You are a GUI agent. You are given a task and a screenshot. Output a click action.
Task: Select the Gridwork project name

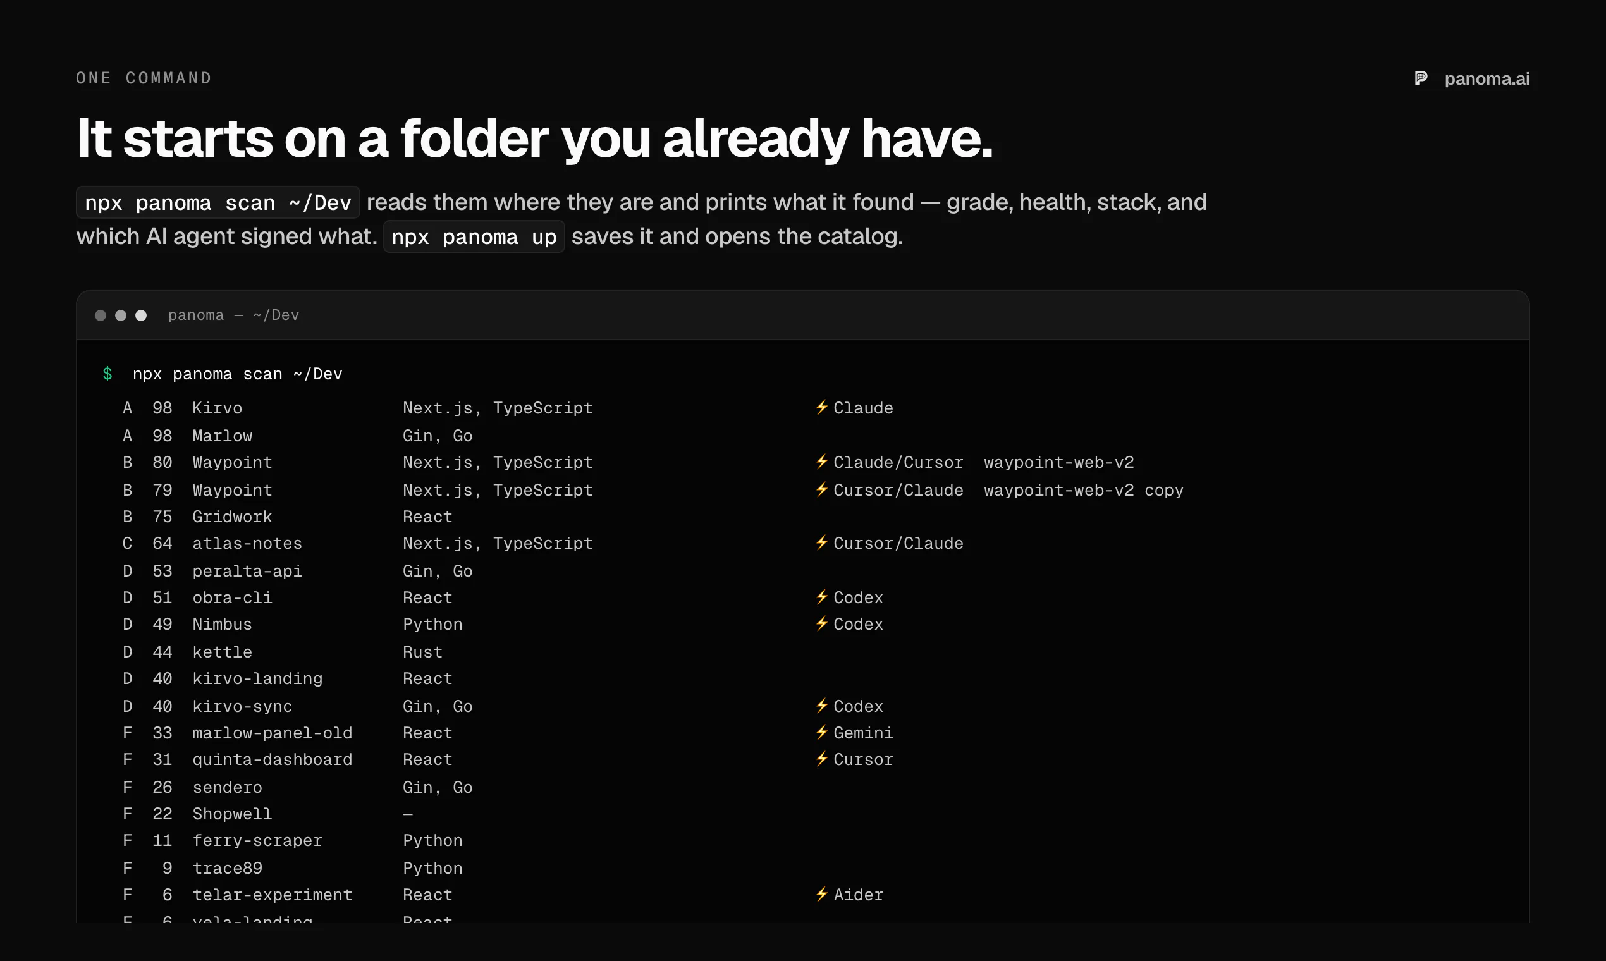click(232, 517)
